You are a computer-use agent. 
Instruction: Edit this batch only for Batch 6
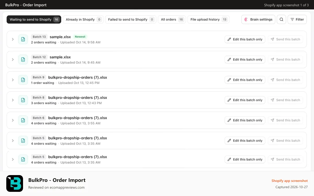(x=245, y=120)
